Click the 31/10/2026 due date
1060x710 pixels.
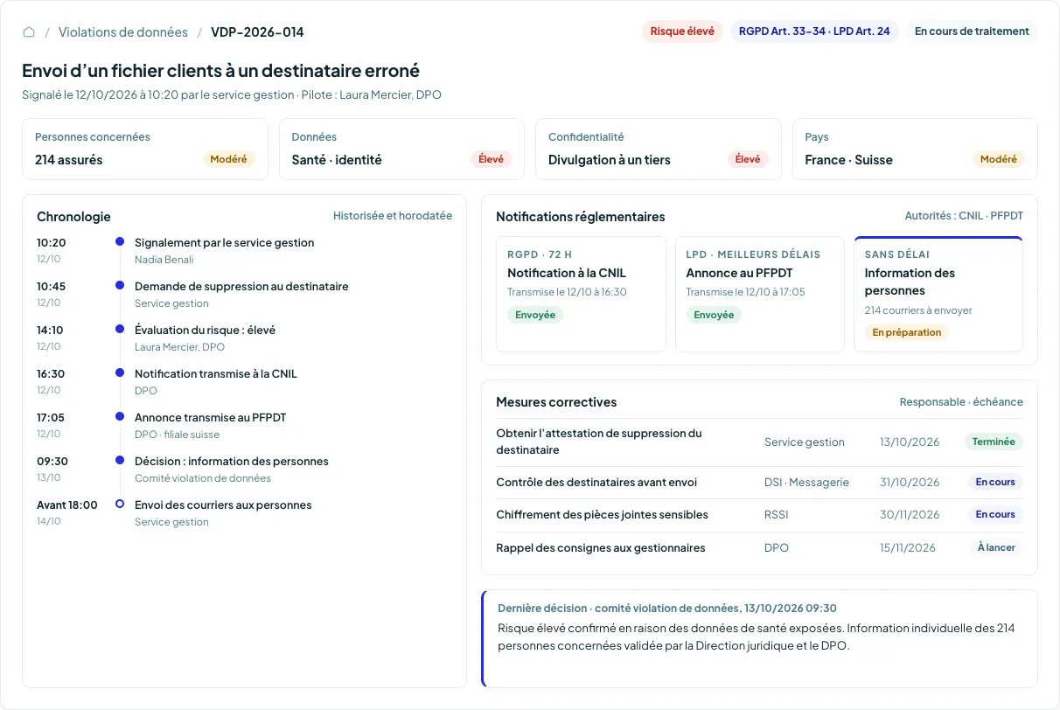tap(910, 483)
